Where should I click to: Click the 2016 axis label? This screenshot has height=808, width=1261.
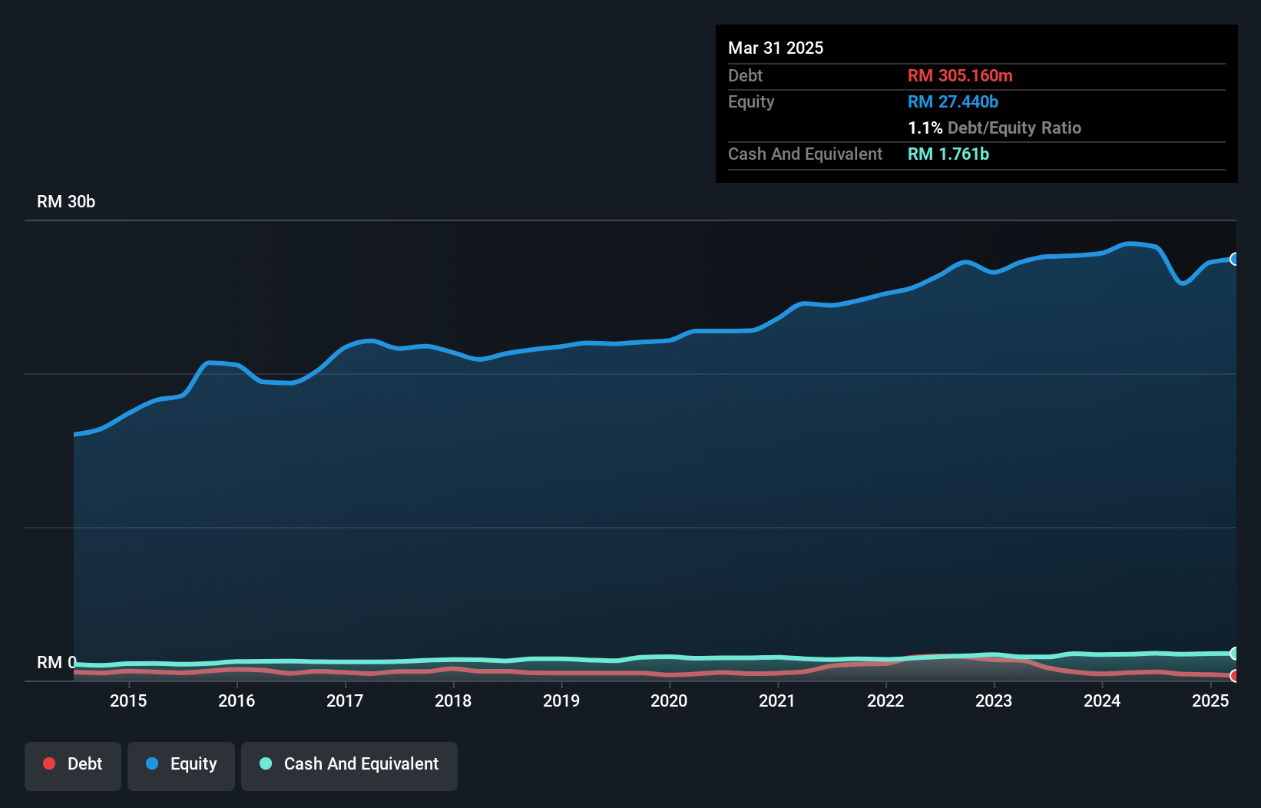(x=237, y=700)
